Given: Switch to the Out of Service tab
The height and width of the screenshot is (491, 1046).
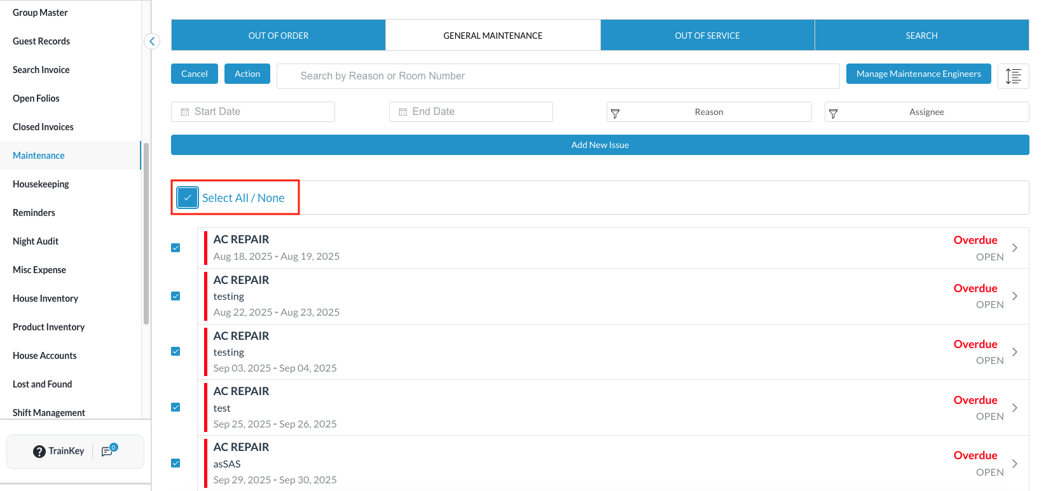Looking at the screenshot, I should (x=707, y=36).
